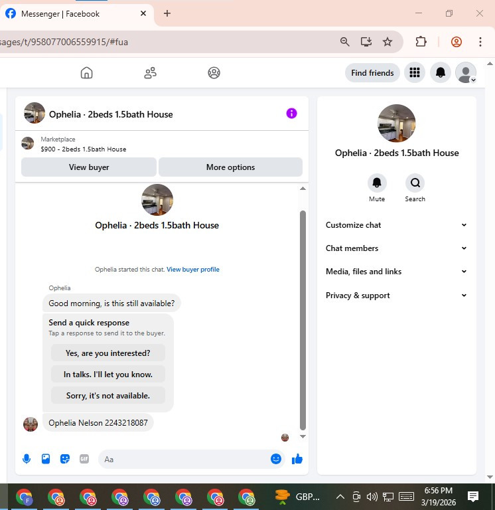Open the browser Extensions puzzle icon
Screen dimensions: 495x510
[421, 42]
